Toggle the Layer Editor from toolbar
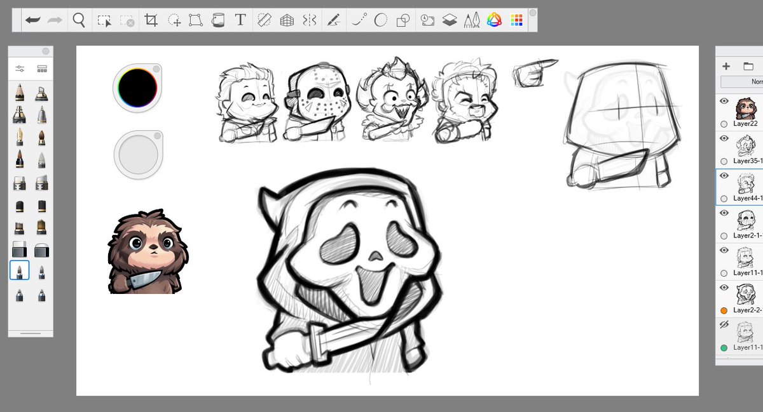Screen dimensions: 763x412 click(450, 20)
